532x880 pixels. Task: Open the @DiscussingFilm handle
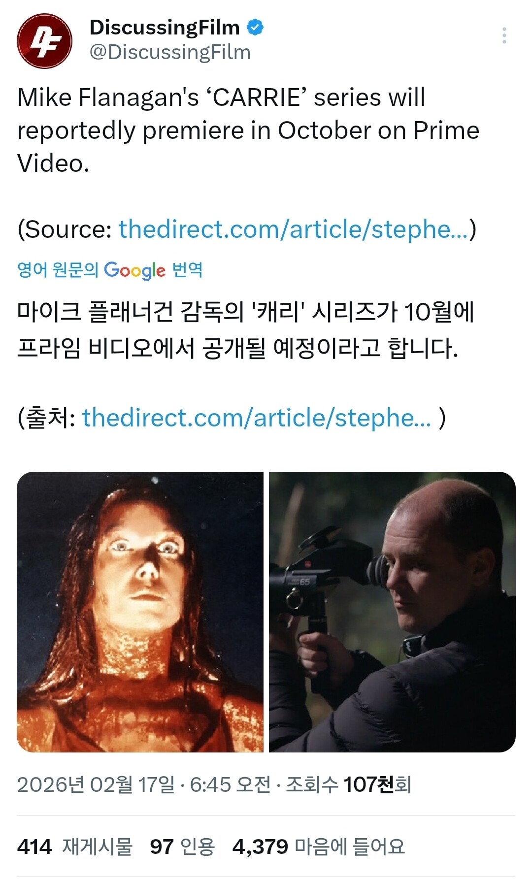170,52
